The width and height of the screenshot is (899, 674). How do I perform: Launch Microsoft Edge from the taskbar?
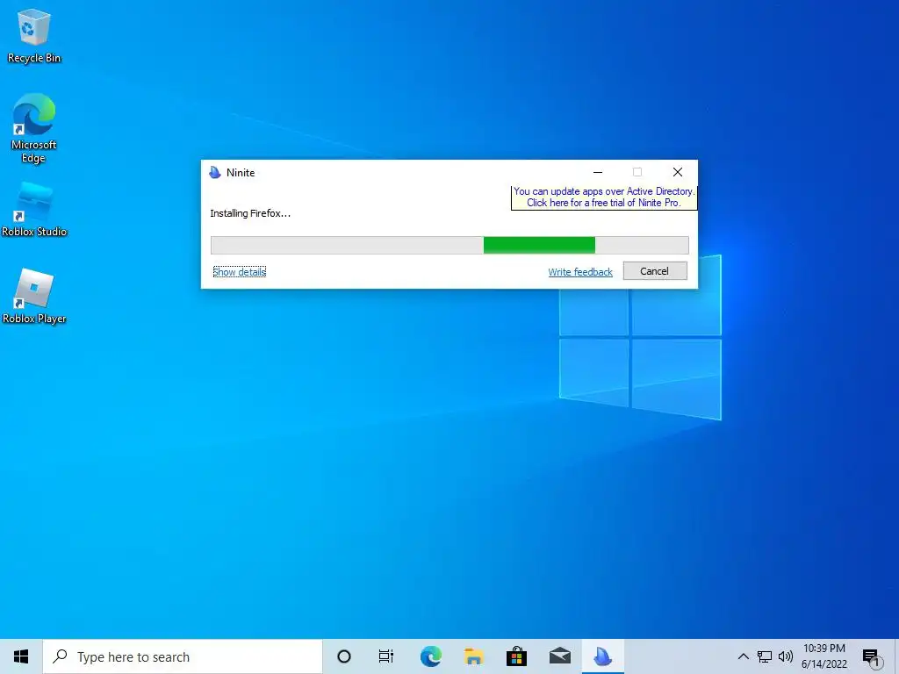[430, 656]
